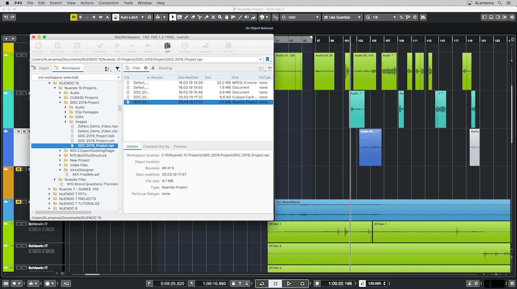Click the Get Latest toolbar icon
The height and width of the screenshot is (289, 517).
click(57, 47)
